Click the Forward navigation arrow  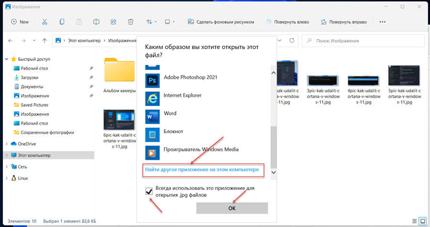23,41
